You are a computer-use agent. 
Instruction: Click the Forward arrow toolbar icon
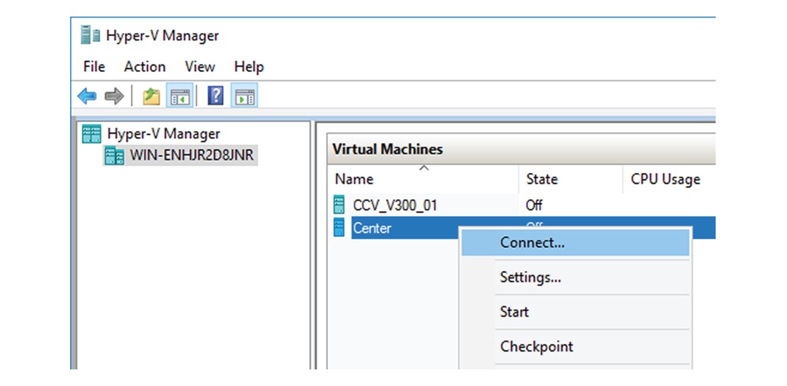[114, 96]
